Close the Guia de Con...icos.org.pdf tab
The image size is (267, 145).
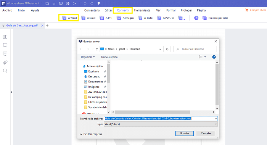(x=42, y=26)
